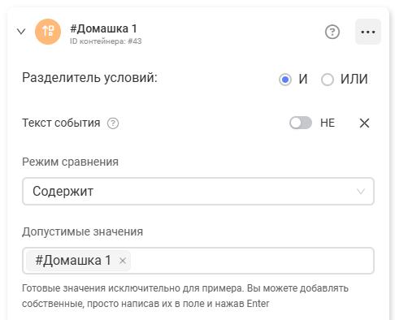Select the И condition separator

click(285, 80)
